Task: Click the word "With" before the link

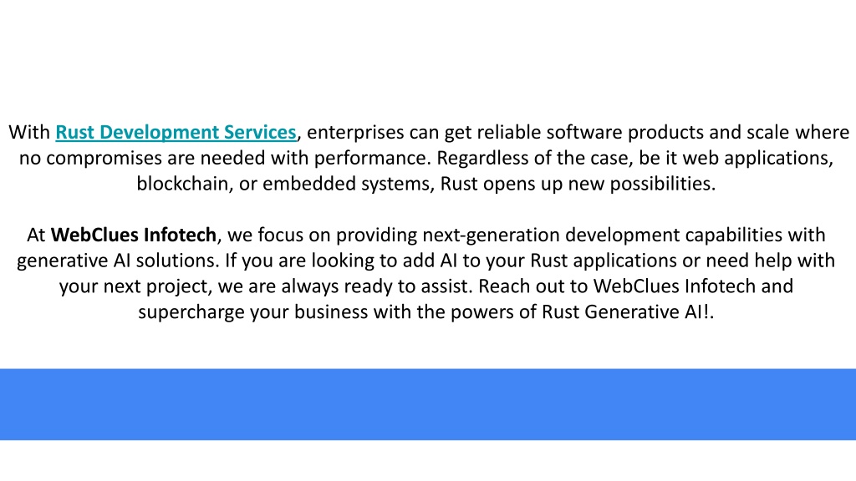Action: click(29, 133)
